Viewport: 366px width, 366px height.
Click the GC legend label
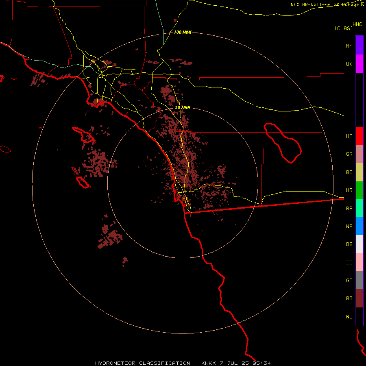pyautogui.click(x=349, y=281)
